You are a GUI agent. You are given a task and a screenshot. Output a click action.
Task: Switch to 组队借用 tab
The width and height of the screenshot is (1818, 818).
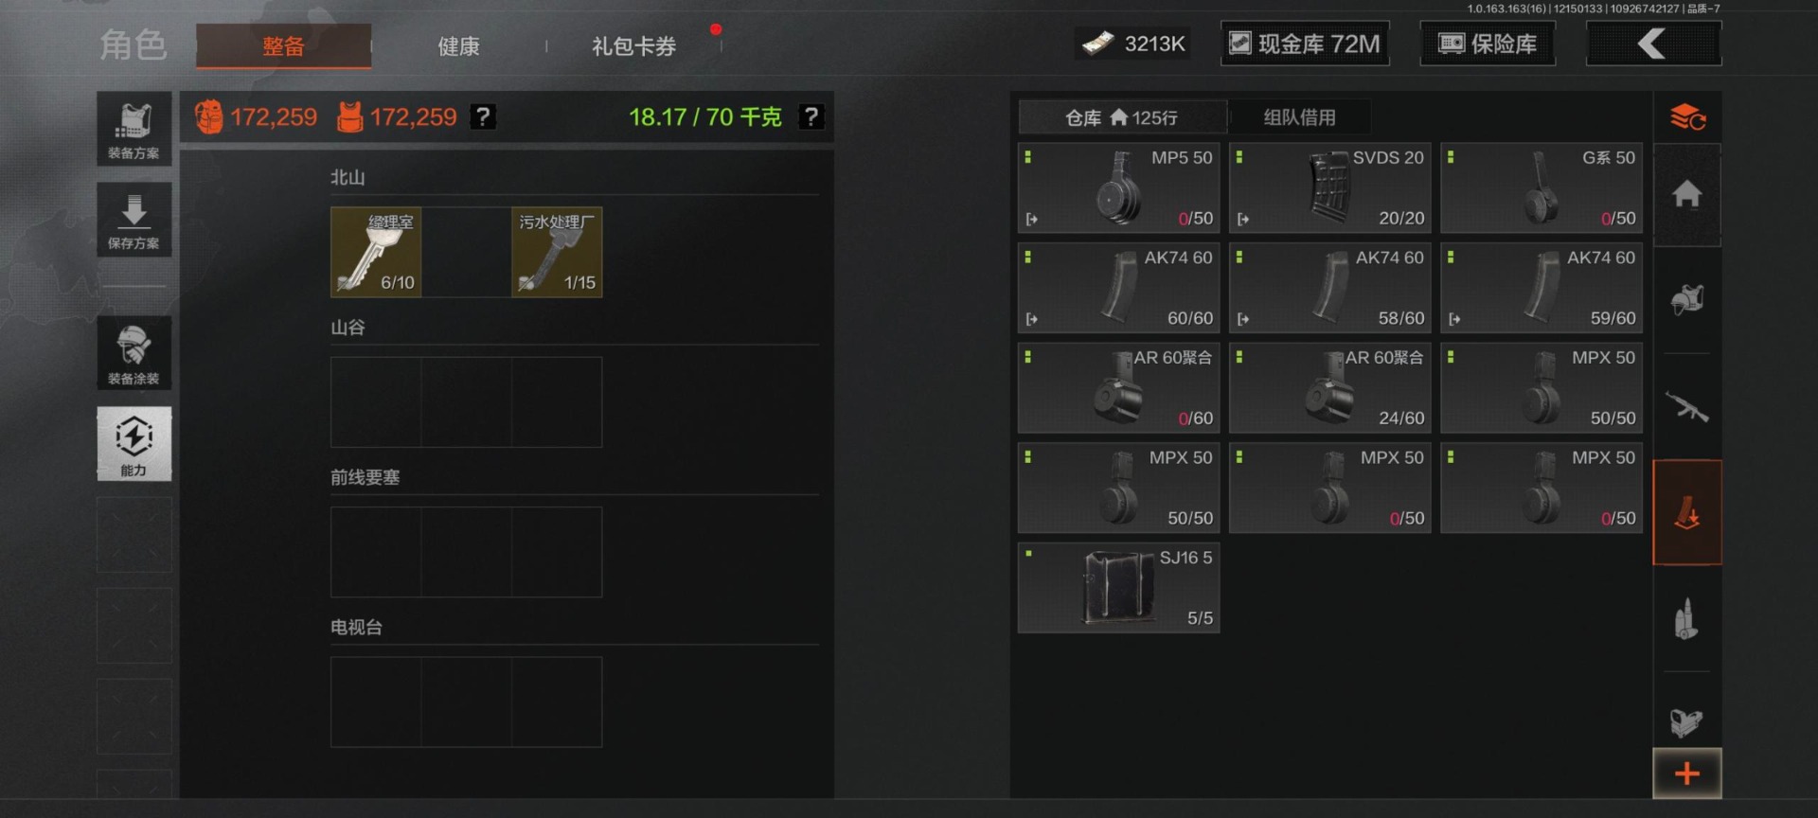point(1299,117)
